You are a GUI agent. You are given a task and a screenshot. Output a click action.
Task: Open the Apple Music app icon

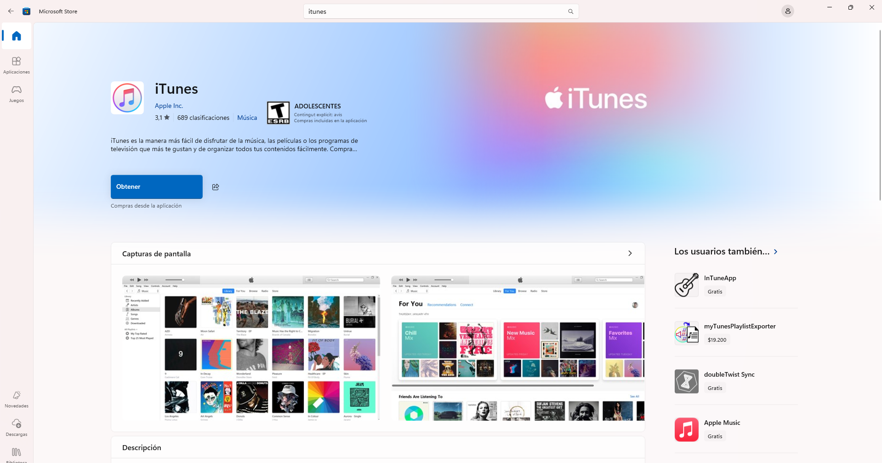click(x=687, y=429)
